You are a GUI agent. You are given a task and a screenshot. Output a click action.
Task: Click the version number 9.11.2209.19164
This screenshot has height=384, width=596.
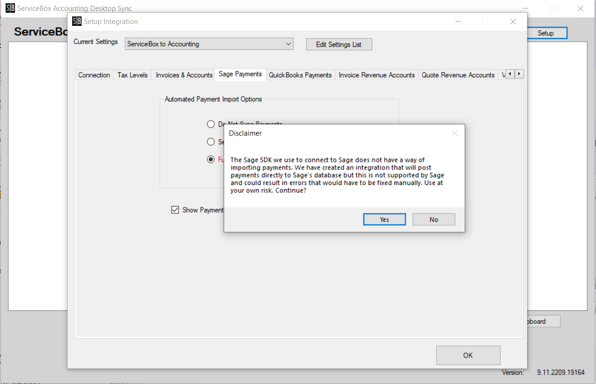pos(561,372)
